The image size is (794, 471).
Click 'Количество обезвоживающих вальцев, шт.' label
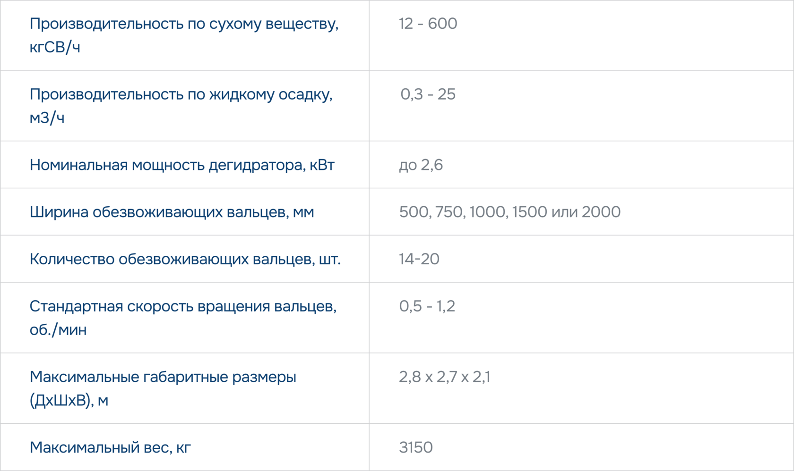point(185,259)
